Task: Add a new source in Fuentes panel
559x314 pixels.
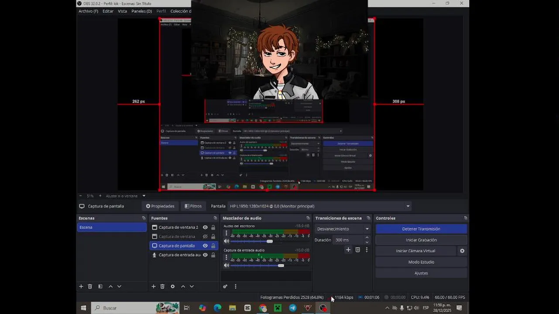Action: click(x=153, y=287)
